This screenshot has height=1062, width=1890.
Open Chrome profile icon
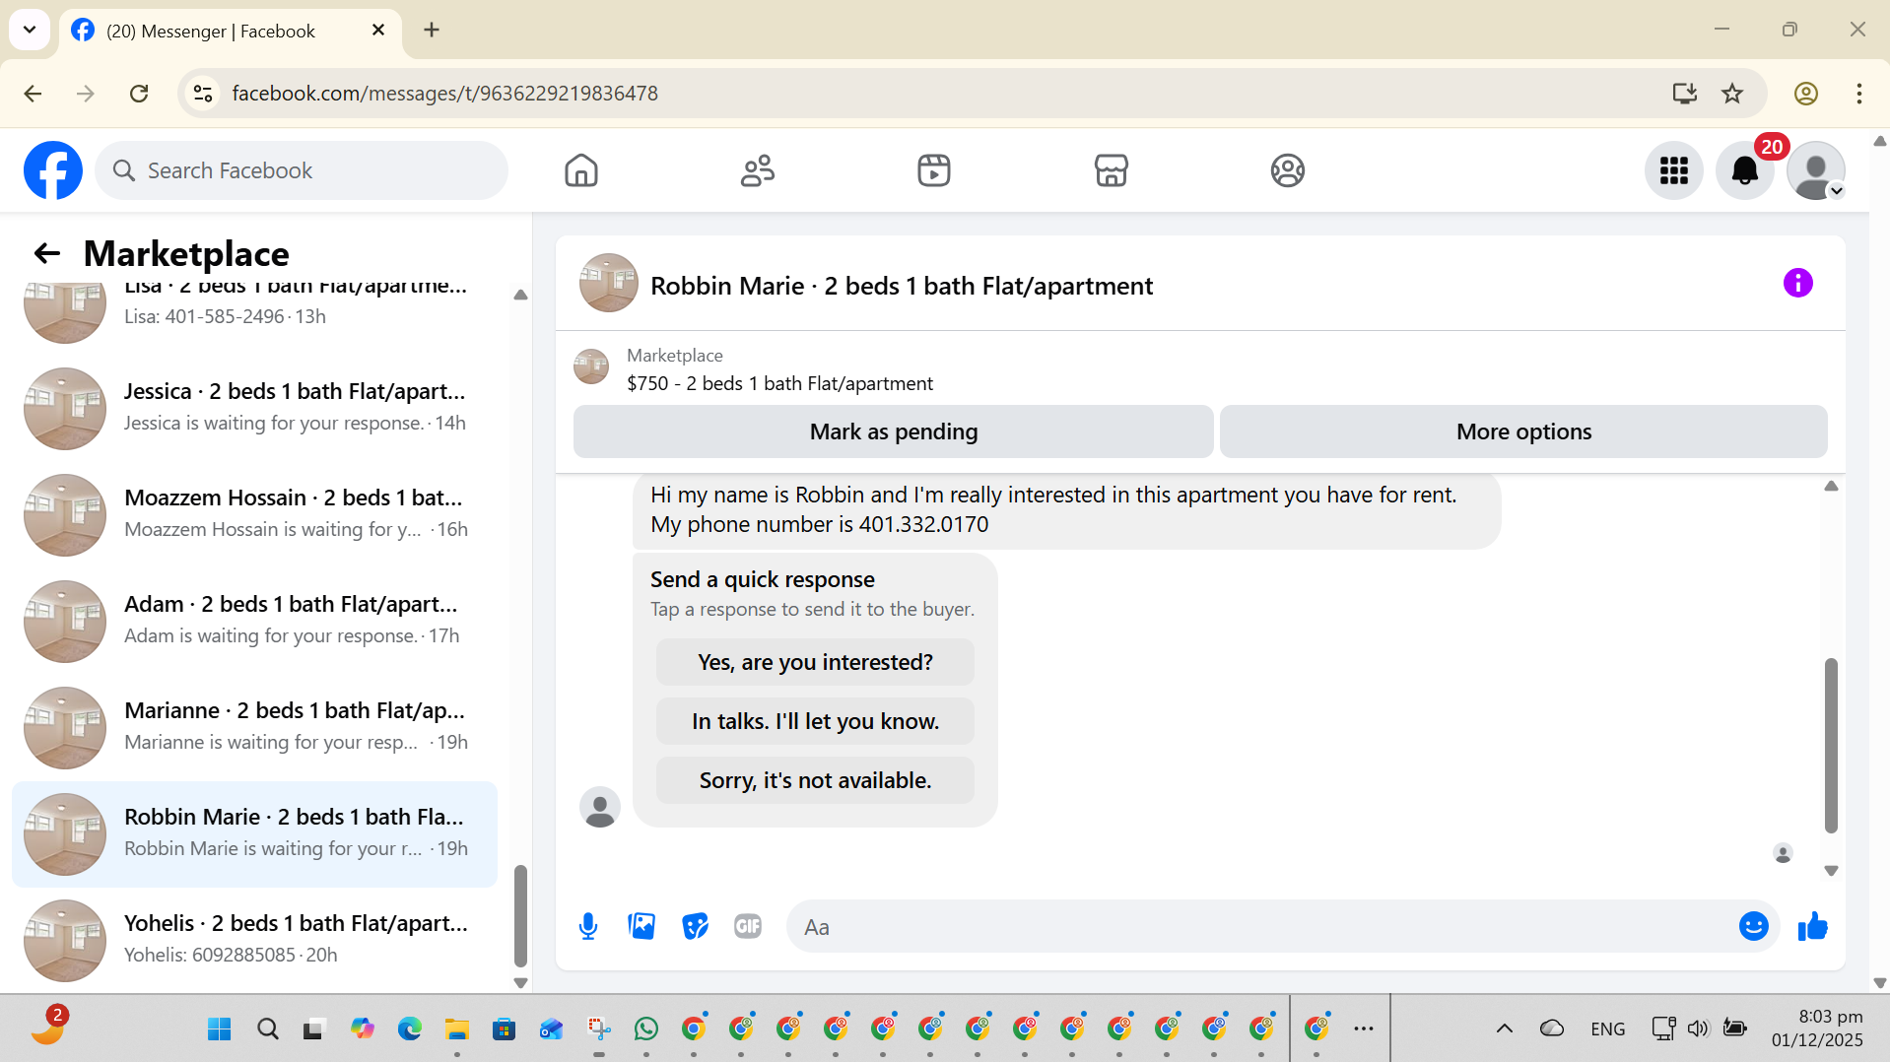[x=1805, y=94]
